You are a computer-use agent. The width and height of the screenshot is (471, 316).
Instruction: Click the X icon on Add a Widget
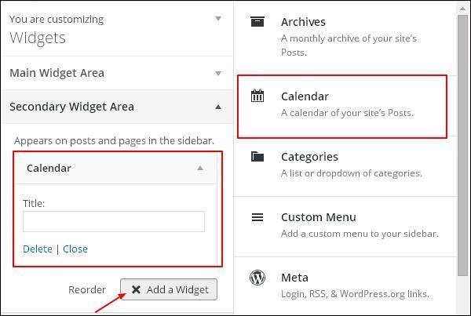(x=136, y=289)
